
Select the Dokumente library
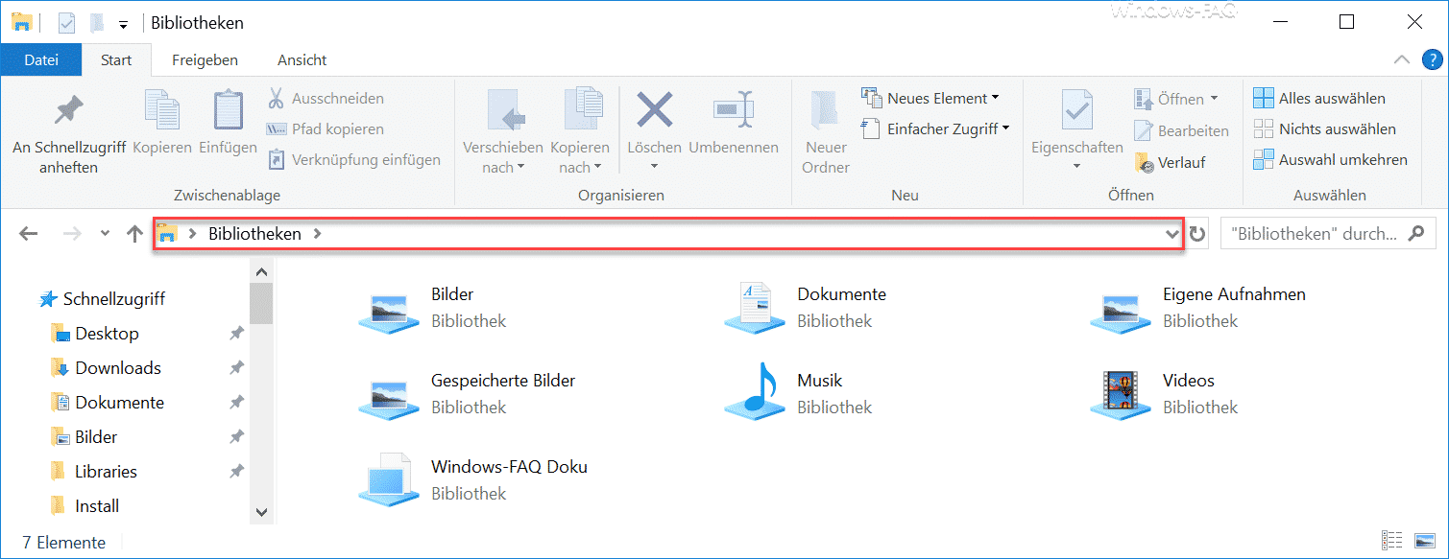tap(806, 308)
